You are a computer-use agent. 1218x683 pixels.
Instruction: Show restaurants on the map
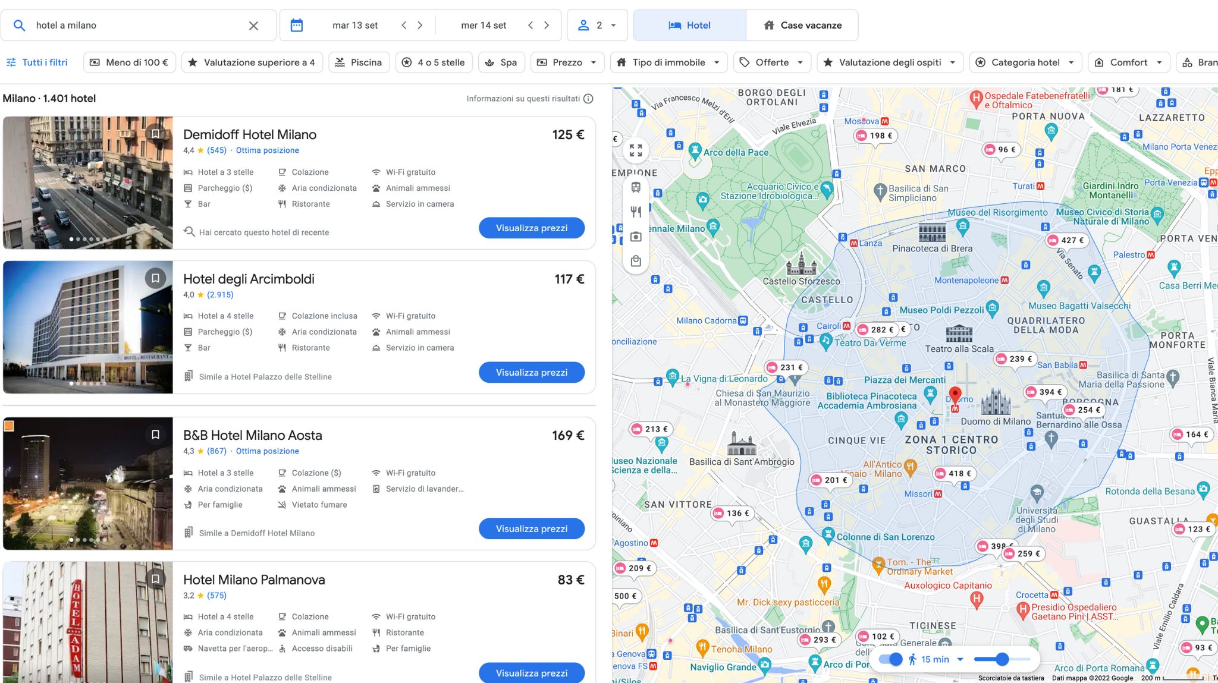click(x=636, y=212)
